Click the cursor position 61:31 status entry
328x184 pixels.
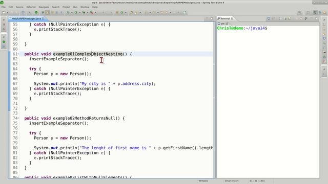click(x=257, y=181)
